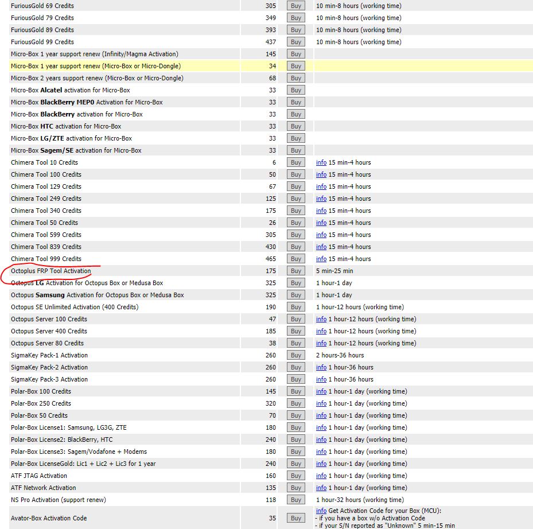This screenshot has width=533, height=529.
Task: Click '1 hour-32 hours (working time)' text
Action: click(360, 500)
